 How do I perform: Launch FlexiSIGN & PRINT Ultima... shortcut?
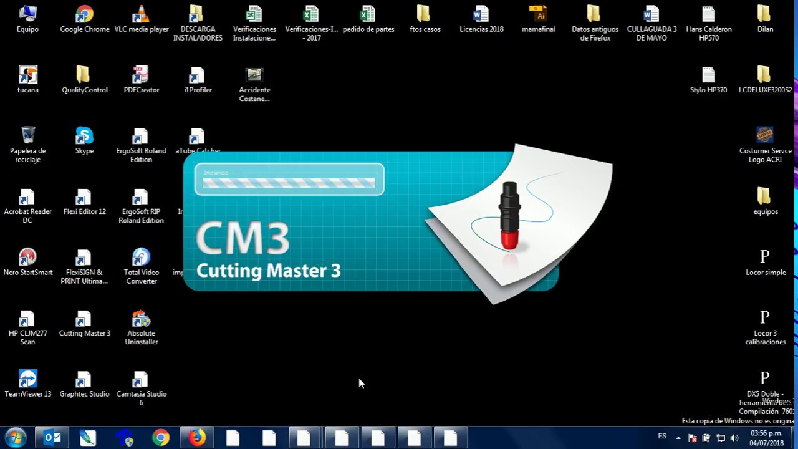coord(85,267)
